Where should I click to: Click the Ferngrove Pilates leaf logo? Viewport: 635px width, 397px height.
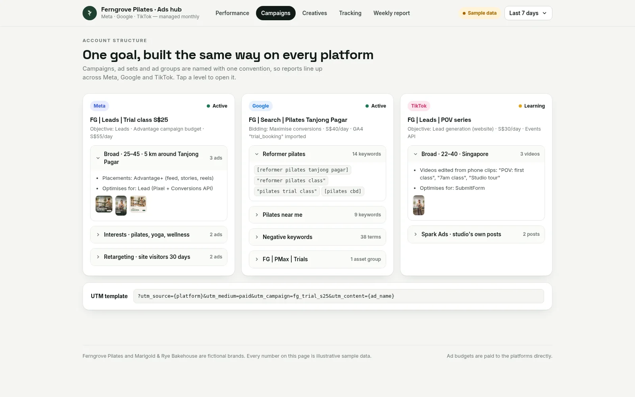90,13
